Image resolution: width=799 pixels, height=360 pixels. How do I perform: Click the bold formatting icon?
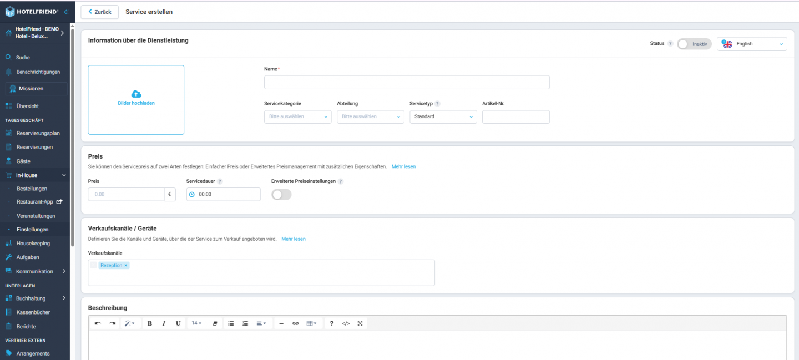[x=149, y=323]
